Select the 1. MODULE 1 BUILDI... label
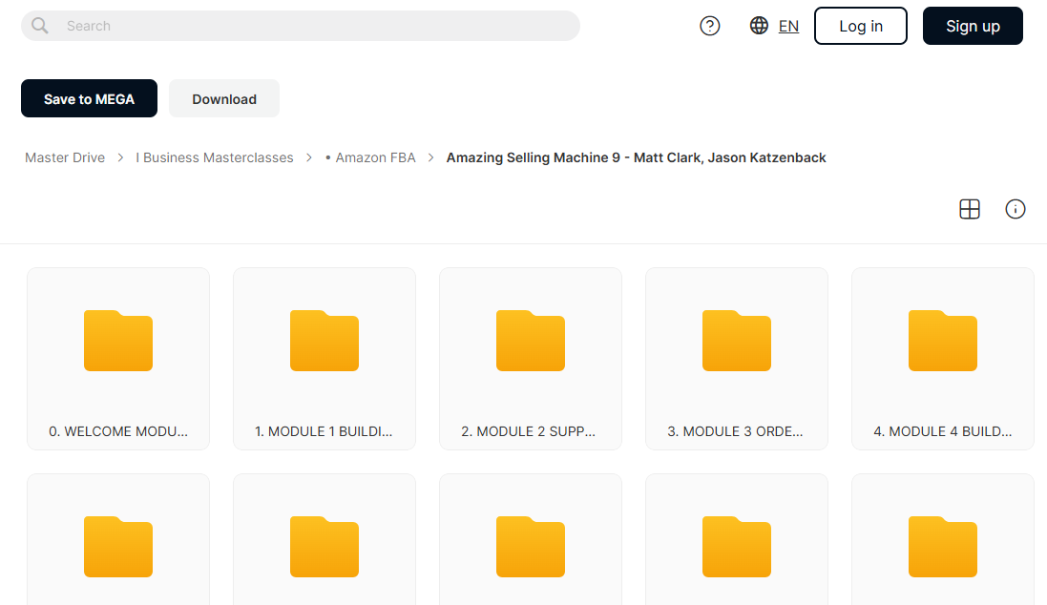The height and width of the screenshot is (605, 1047). [x=324, y=431]
